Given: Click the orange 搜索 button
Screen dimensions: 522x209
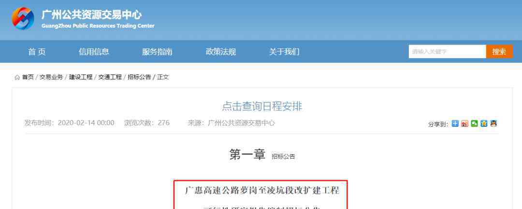Looking at the screenshot, I should click(499, 52).
